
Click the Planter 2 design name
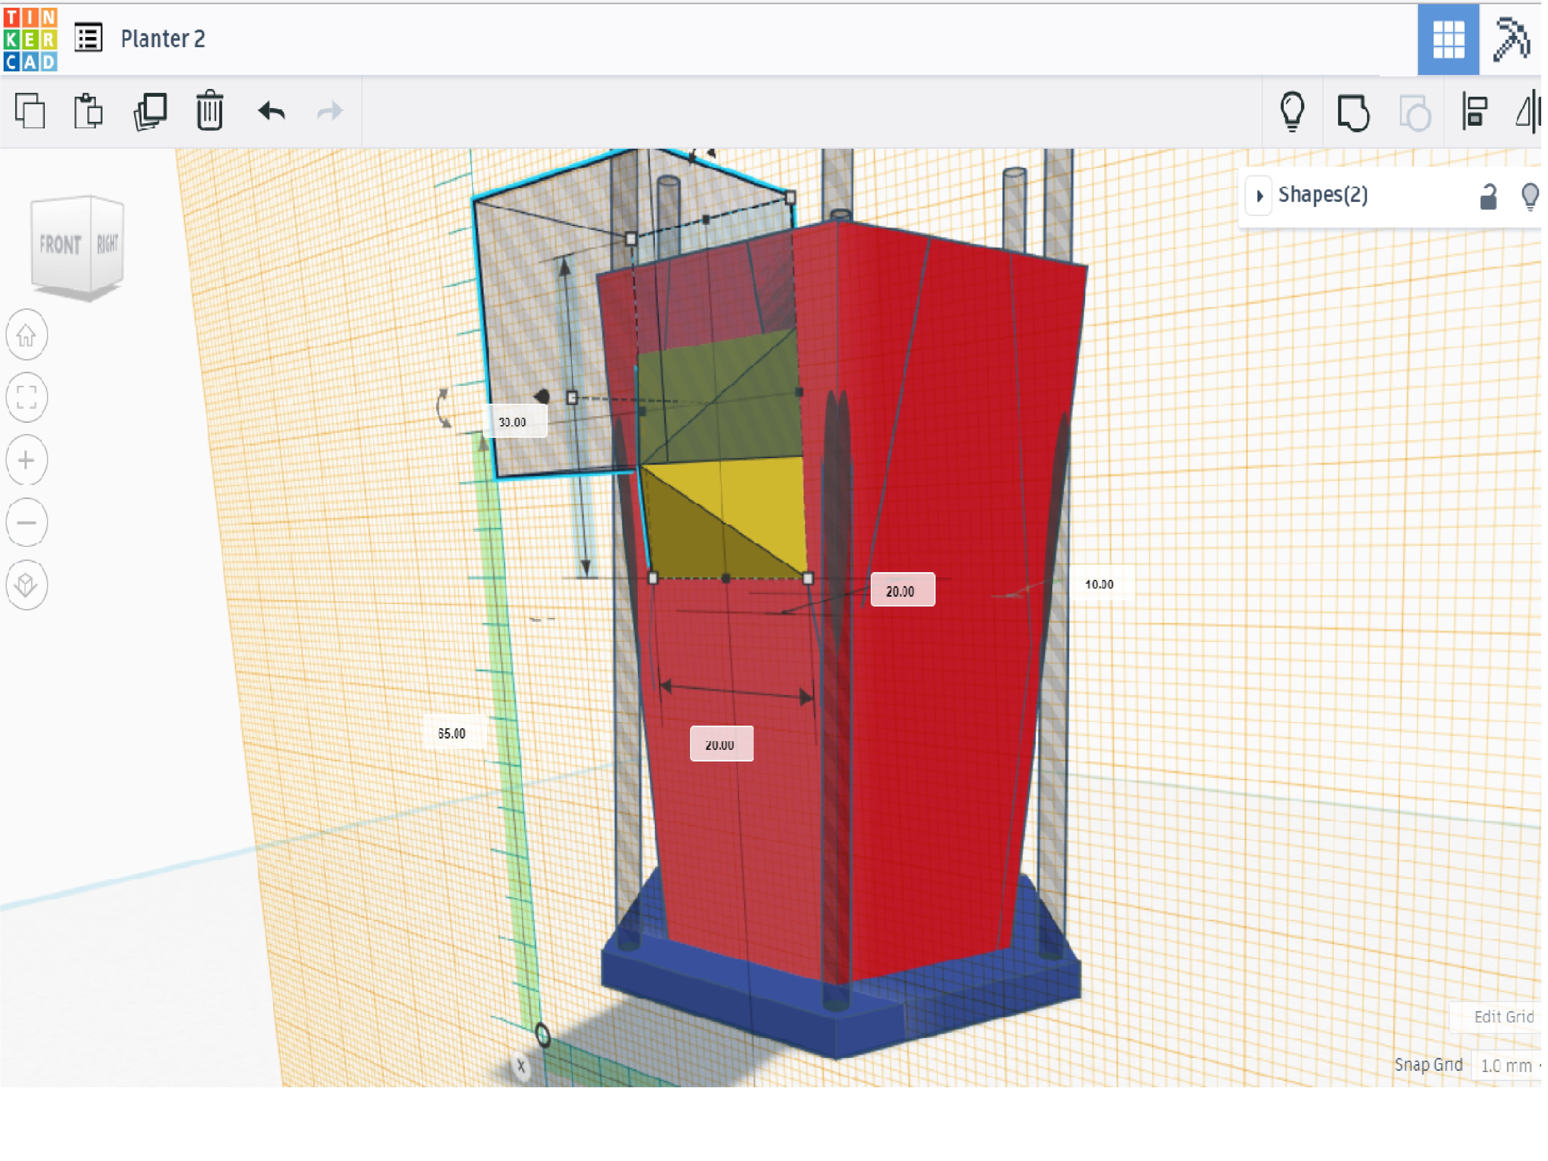coord(163,39)
